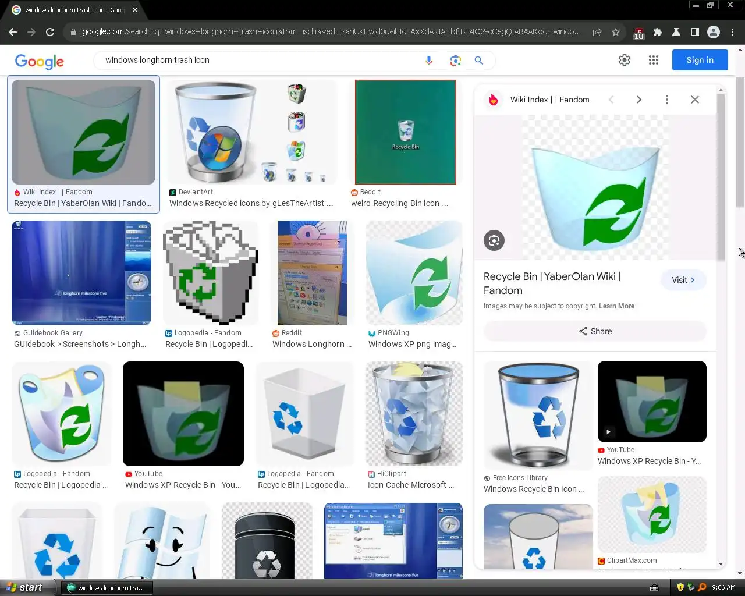This screenshot has width=745, height=596.
Task: Share this page icon in address bar
Action: pos(597,32)
